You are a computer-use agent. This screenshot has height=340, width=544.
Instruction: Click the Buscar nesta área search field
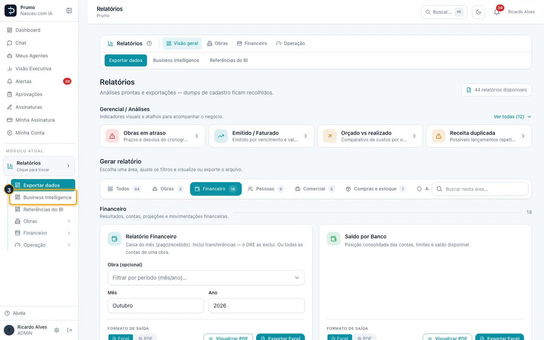click(x=480, y=189)
